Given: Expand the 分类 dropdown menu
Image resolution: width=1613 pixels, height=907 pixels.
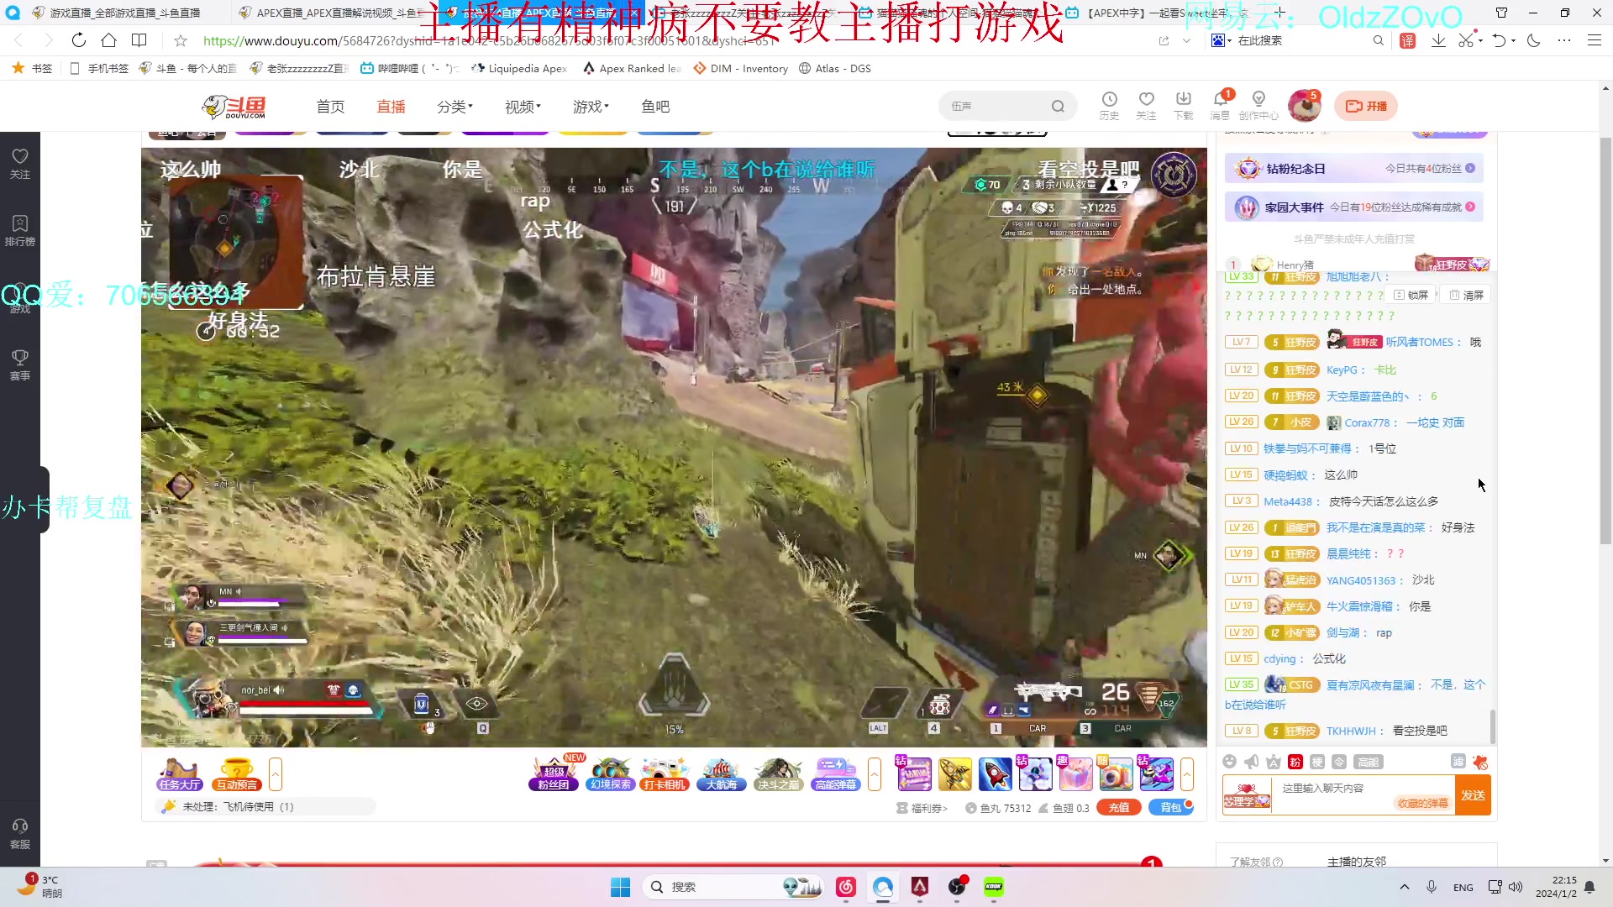Looking at the screenshot, I should [455, 107].
